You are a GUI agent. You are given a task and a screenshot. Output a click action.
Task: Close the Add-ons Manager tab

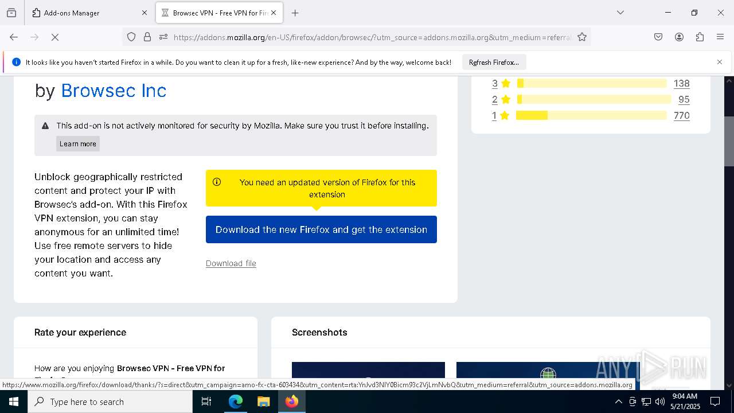(145, 13)
